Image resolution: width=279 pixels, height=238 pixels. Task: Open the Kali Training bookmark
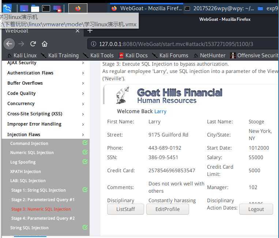pyautogui.click(x=60, y=55)
